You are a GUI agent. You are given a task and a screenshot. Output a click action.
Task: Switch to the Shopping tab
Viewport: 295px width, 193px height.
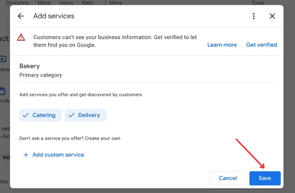click(17, 3)
